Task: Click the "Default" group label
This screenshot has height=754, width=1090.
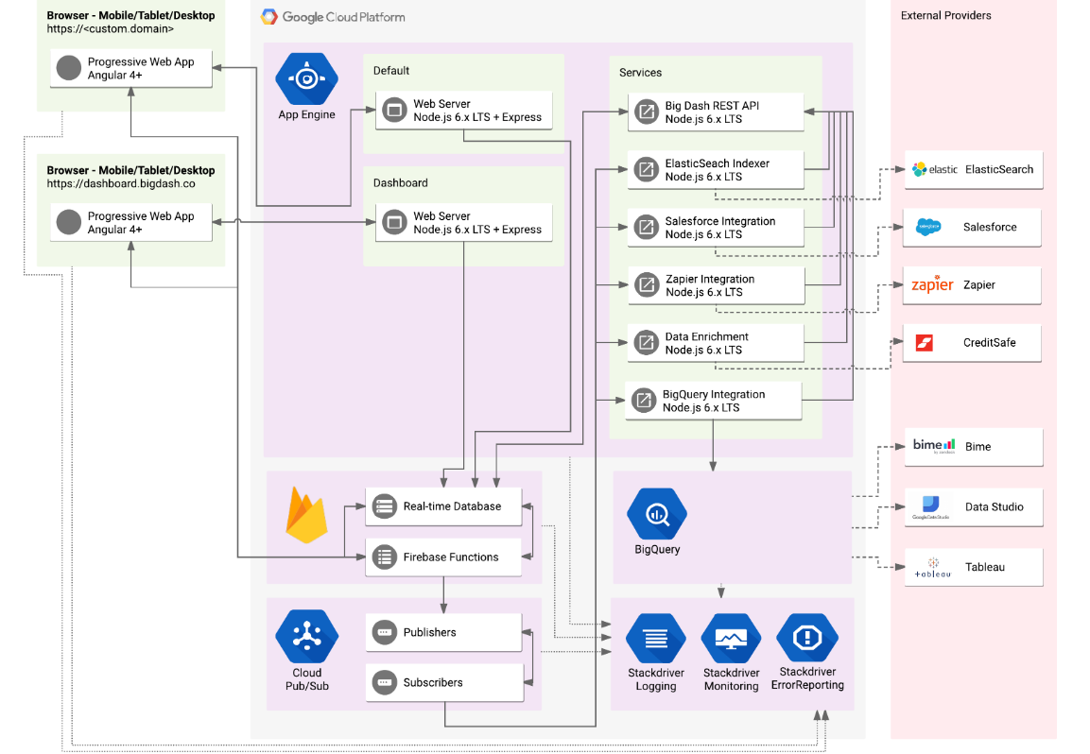Action: click(x=391, y=70)
